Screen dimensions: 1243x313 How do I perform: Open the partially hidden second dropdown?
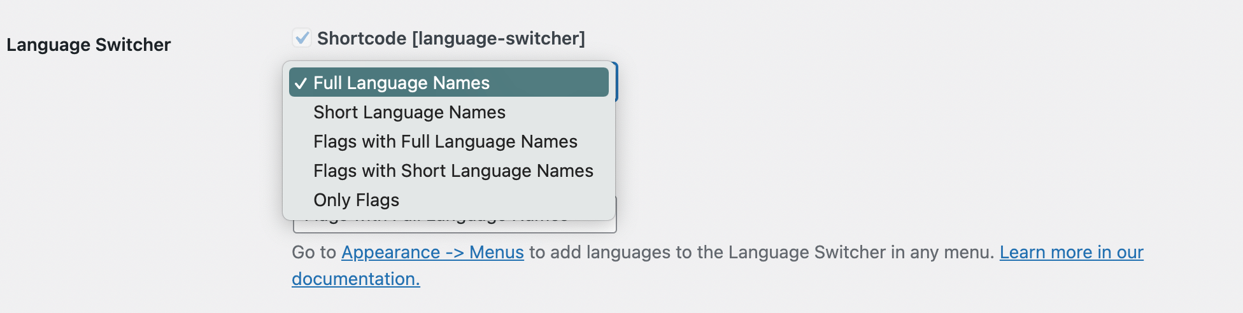[x=455, y=226]
